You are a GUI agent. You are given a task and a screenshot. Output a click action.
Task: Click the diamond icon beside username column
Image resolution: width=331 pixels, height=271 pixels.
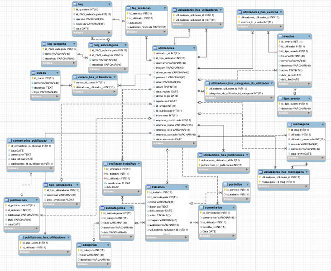click(x=154, y=63)
